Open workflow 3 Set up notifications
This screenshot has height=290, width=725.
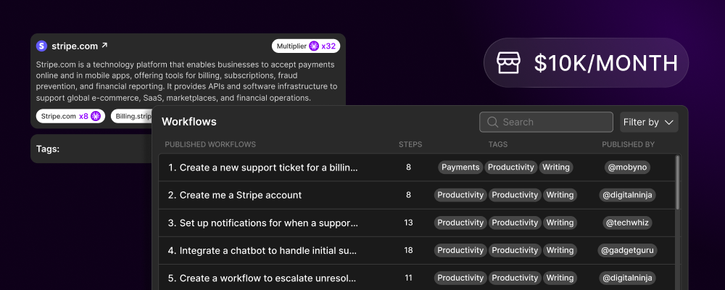pyautogui.click(x=262, y=223)
